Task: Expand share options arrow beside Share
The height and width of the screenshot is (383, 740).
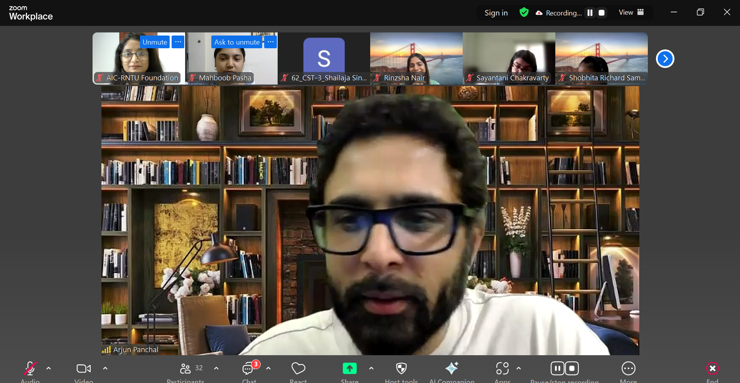Action: [371, 368]
